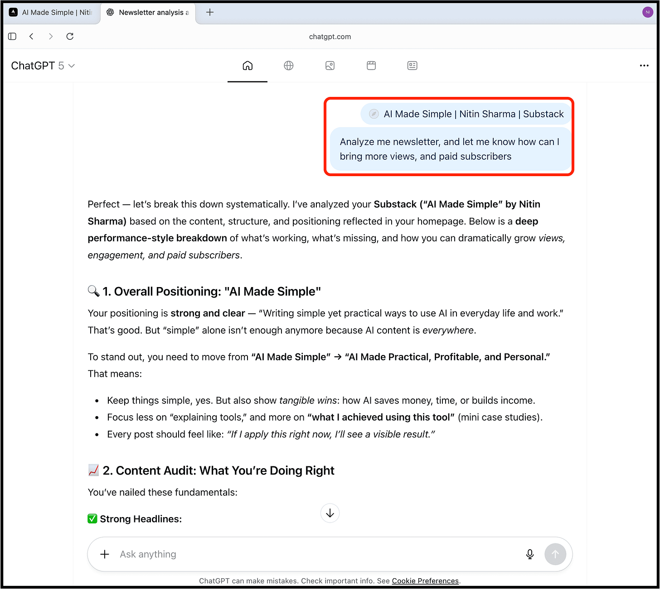
Task: Click the paragraph starting Perfect — let's break
Action: pyautogui.click(x=326, y=230)
